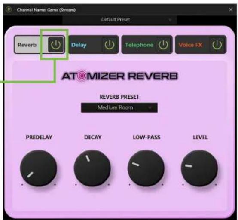Viewport: 238px width, 220px height.
Task: Click the Atomizer Reverb logo
Action: (119, 76)
